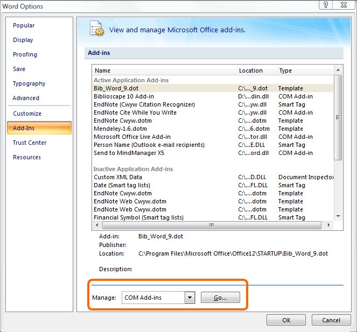357x332 pixels.
Task: Select EndNote (Cwyw Citation Recognizer) row
Action: coord(213,104)
